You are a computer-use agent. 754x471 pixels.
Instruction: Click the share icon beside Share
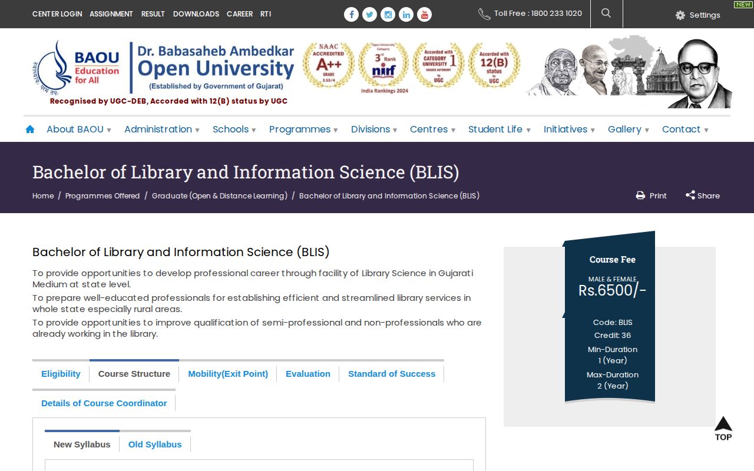(690, 195)
